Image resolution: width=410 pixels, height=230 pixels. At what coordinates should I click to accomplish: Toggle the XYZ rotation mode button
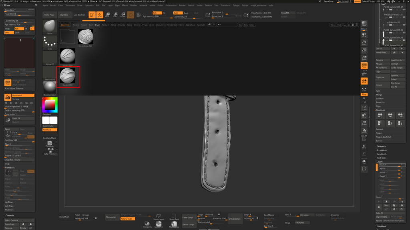coord(364,94)
